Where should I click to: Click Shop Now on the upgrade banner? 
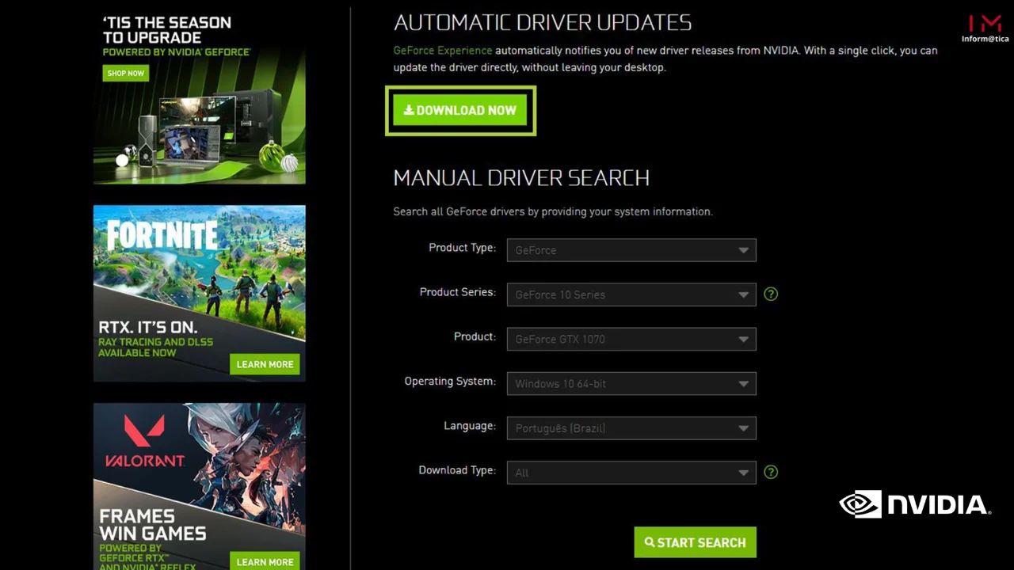point(126,73)
